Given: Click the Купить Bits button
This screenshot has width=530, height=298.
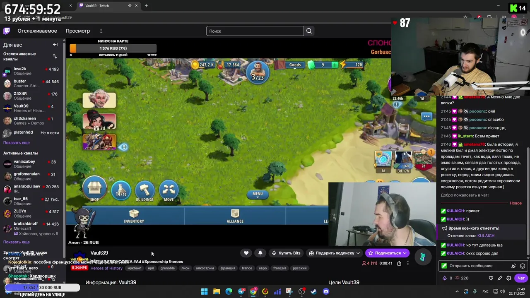Looking at the screenshot, I should [x=286, y=253].
